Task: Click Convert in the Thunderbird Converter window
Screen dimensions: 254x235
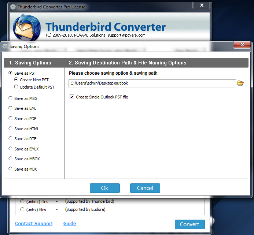Action: (190, 224)
